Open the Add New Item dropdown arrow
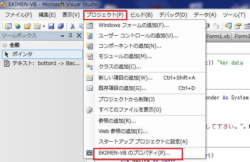Image resolution: width=250 pixels, height=162 pixels. [44, 26]
